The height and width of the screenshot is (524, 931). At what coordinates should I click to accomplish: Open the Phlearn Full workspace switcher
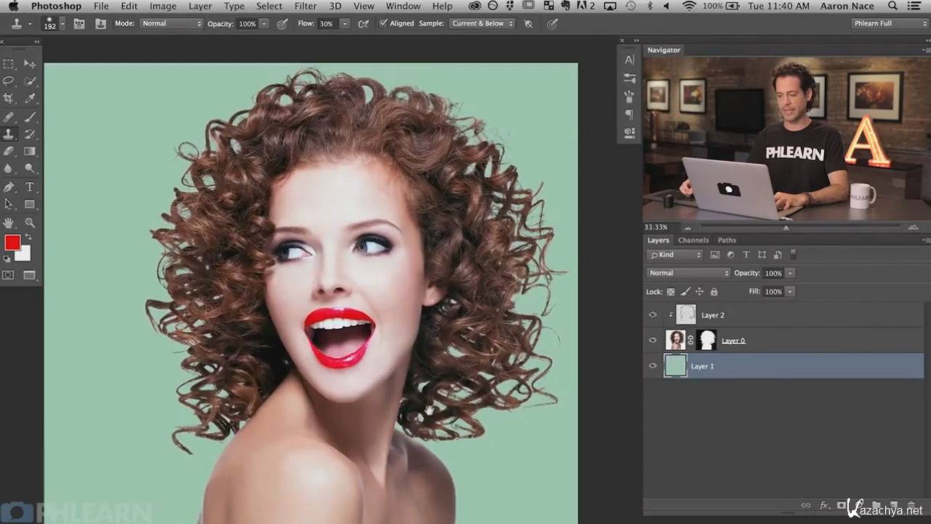tap(890, 23)
